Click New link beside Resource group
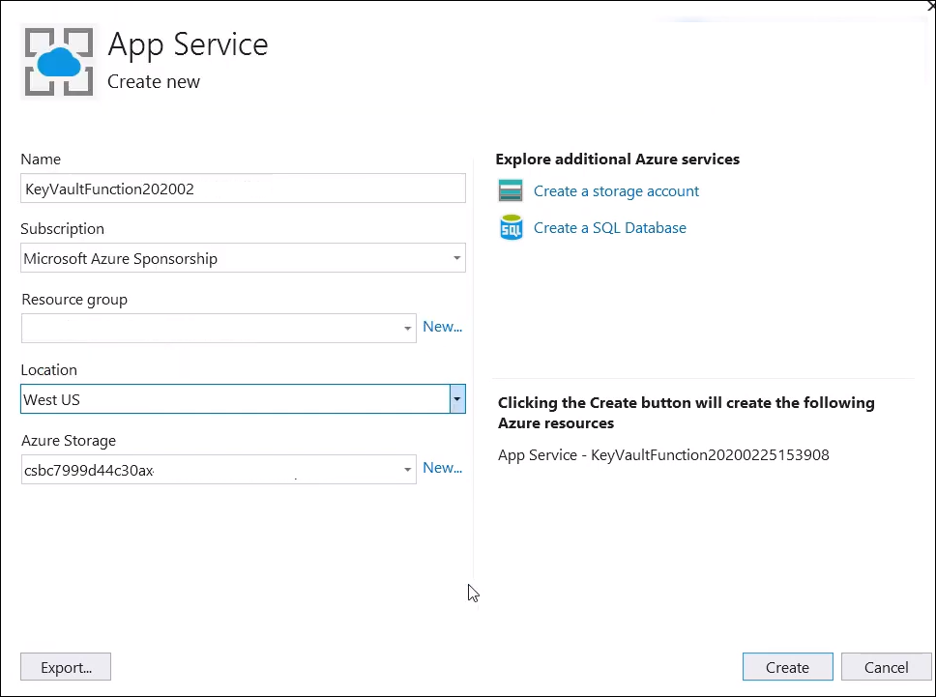Screen dimensions: 936x697 442,327
